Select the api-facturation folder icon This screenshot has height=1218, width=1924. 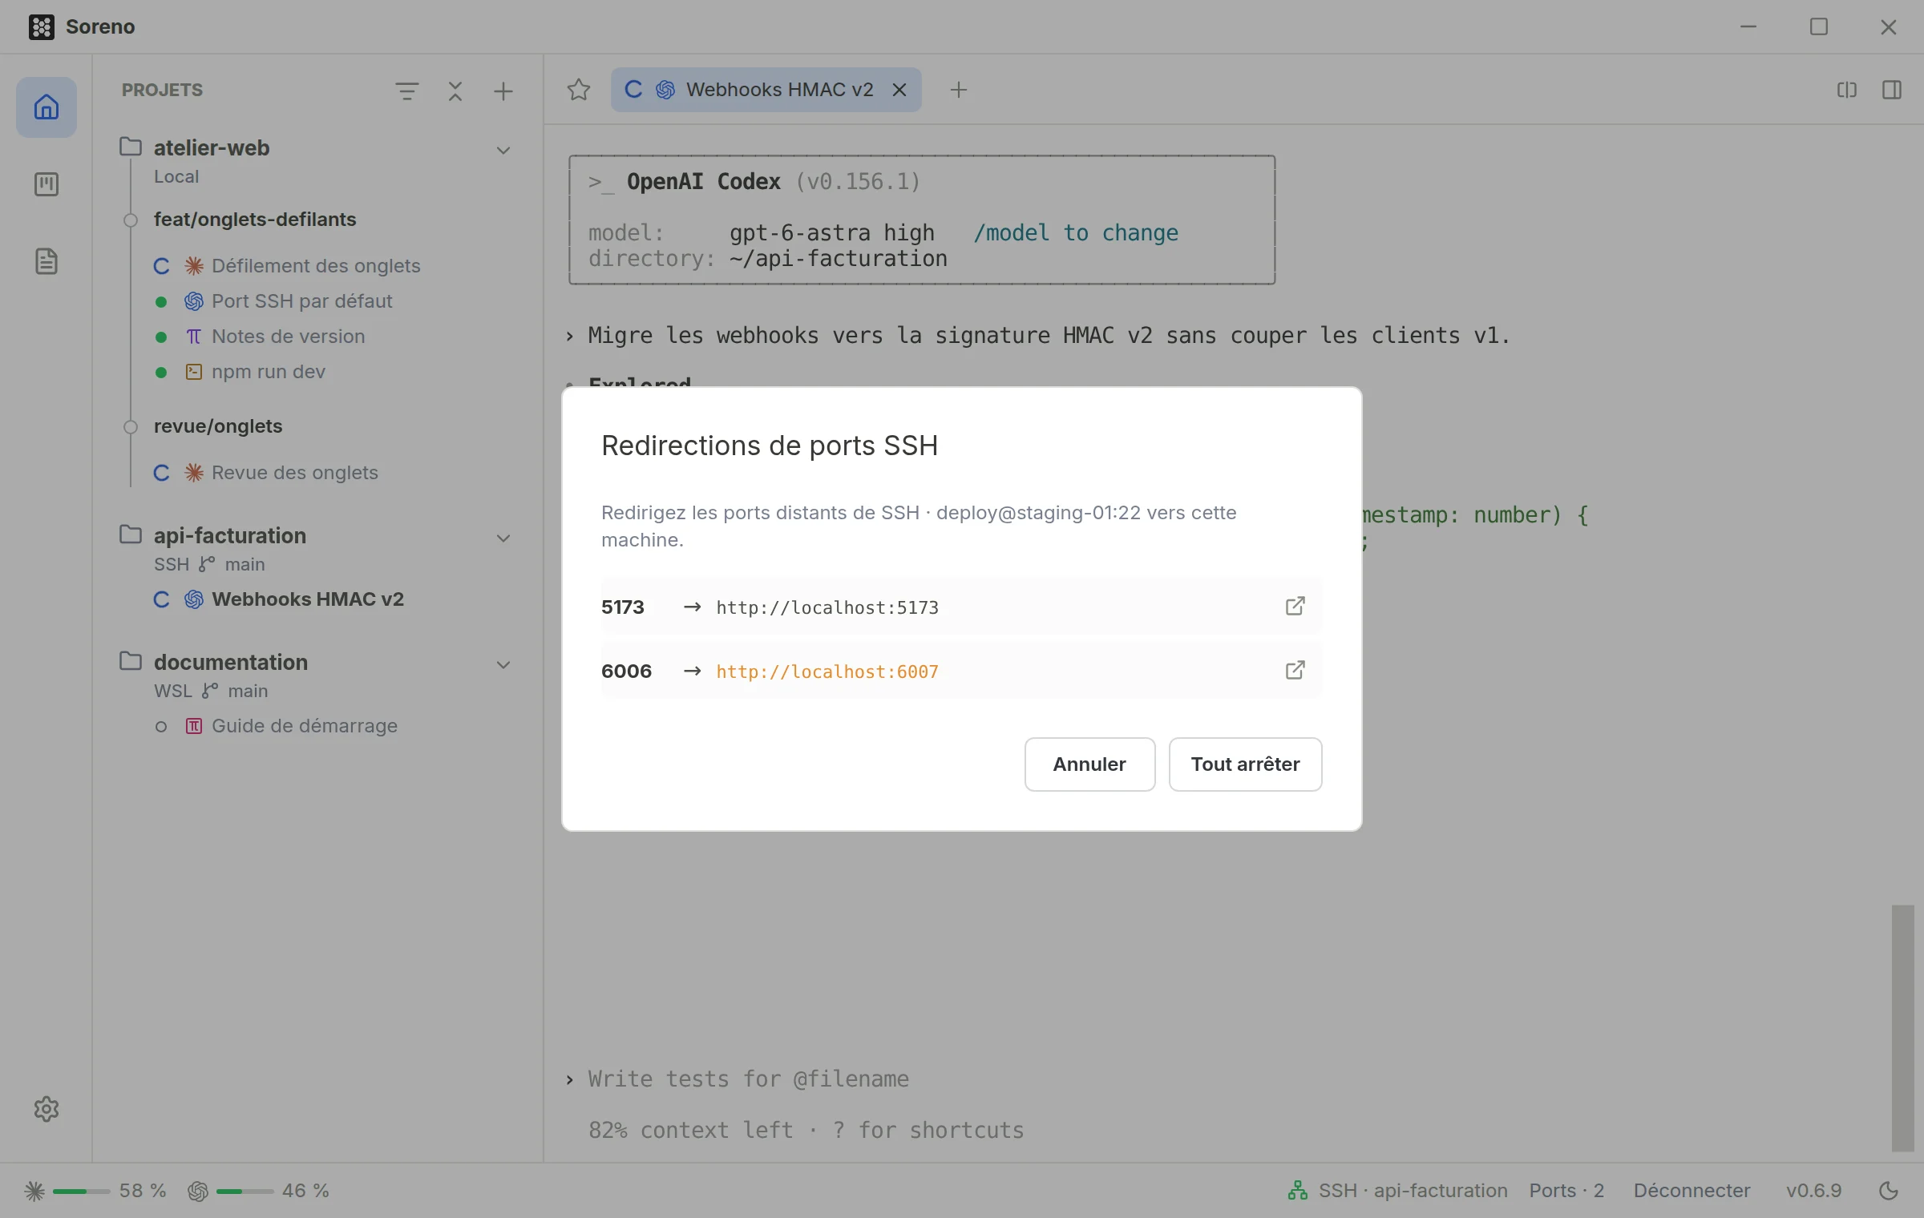[x=131, y=535]
